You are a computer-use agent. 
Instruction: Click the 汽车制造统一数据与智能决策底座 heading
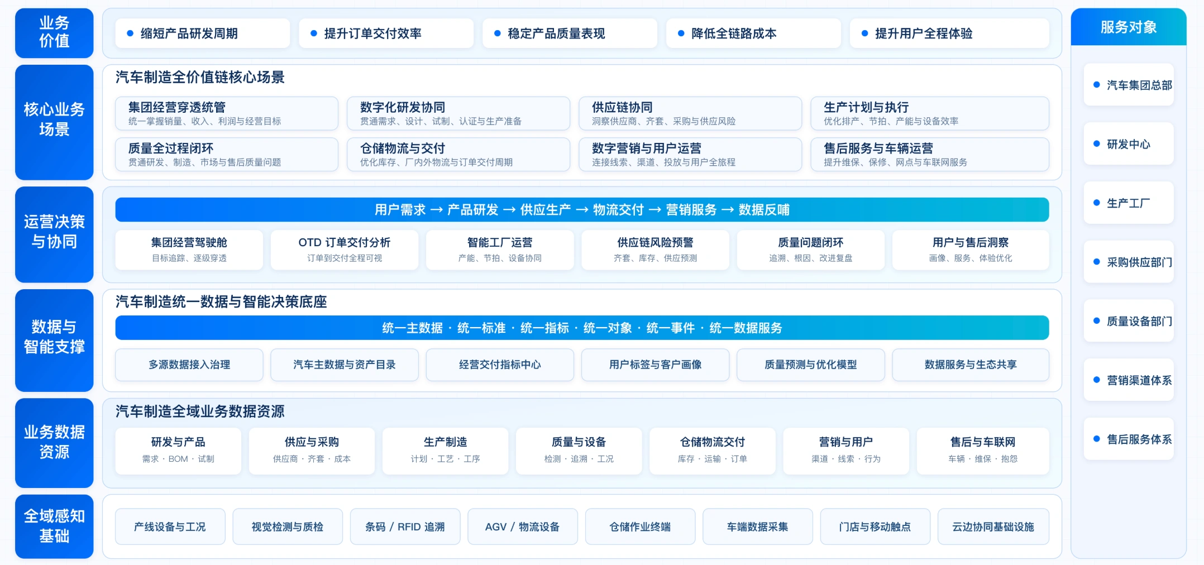(x=221, y=302)
